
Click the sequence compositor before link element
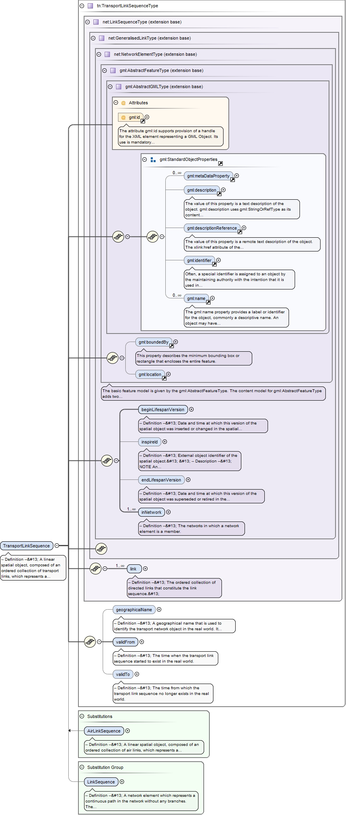(95, 568)
